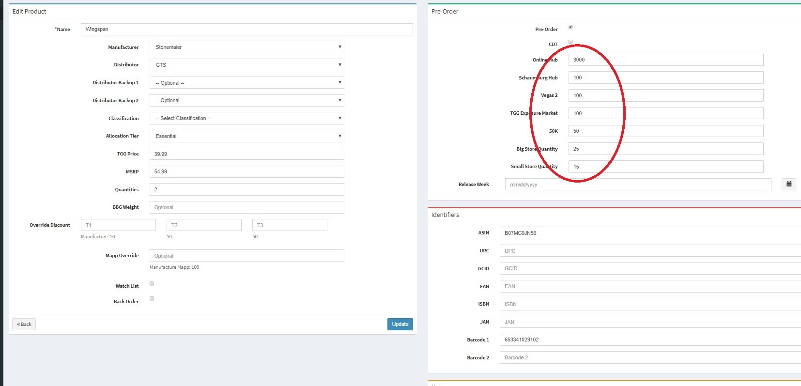This screenshot has width=801, height=386.
Task: Click the MSRP input field
Action: click(246, 172)
